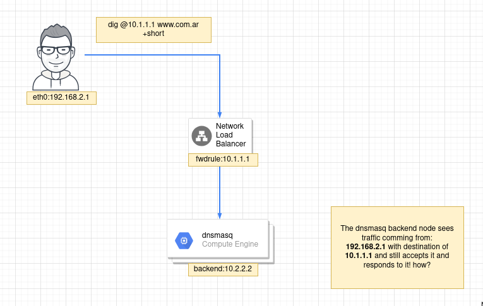Click the gray "Compute Engine" subtitle
Image resolution: width=483 pixels, height=306 pixels.
pyautogui.click(x=230, y=244)
